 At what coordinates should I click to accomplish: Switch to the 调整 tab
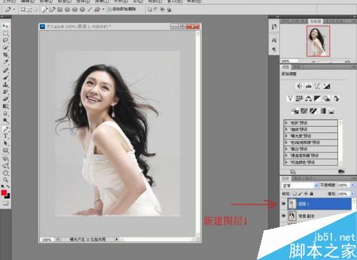tap(286, 67)
